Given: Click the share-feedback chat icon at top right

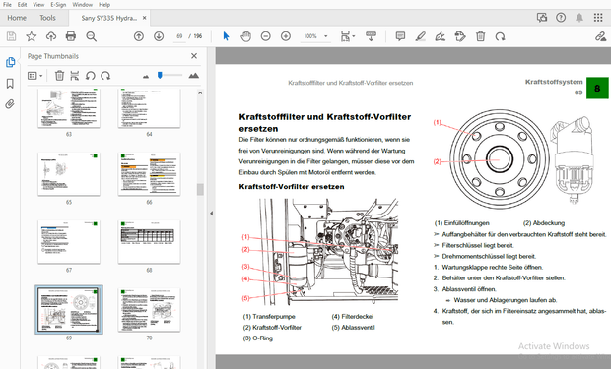Looking at the screenshot, I should point(542,18).
